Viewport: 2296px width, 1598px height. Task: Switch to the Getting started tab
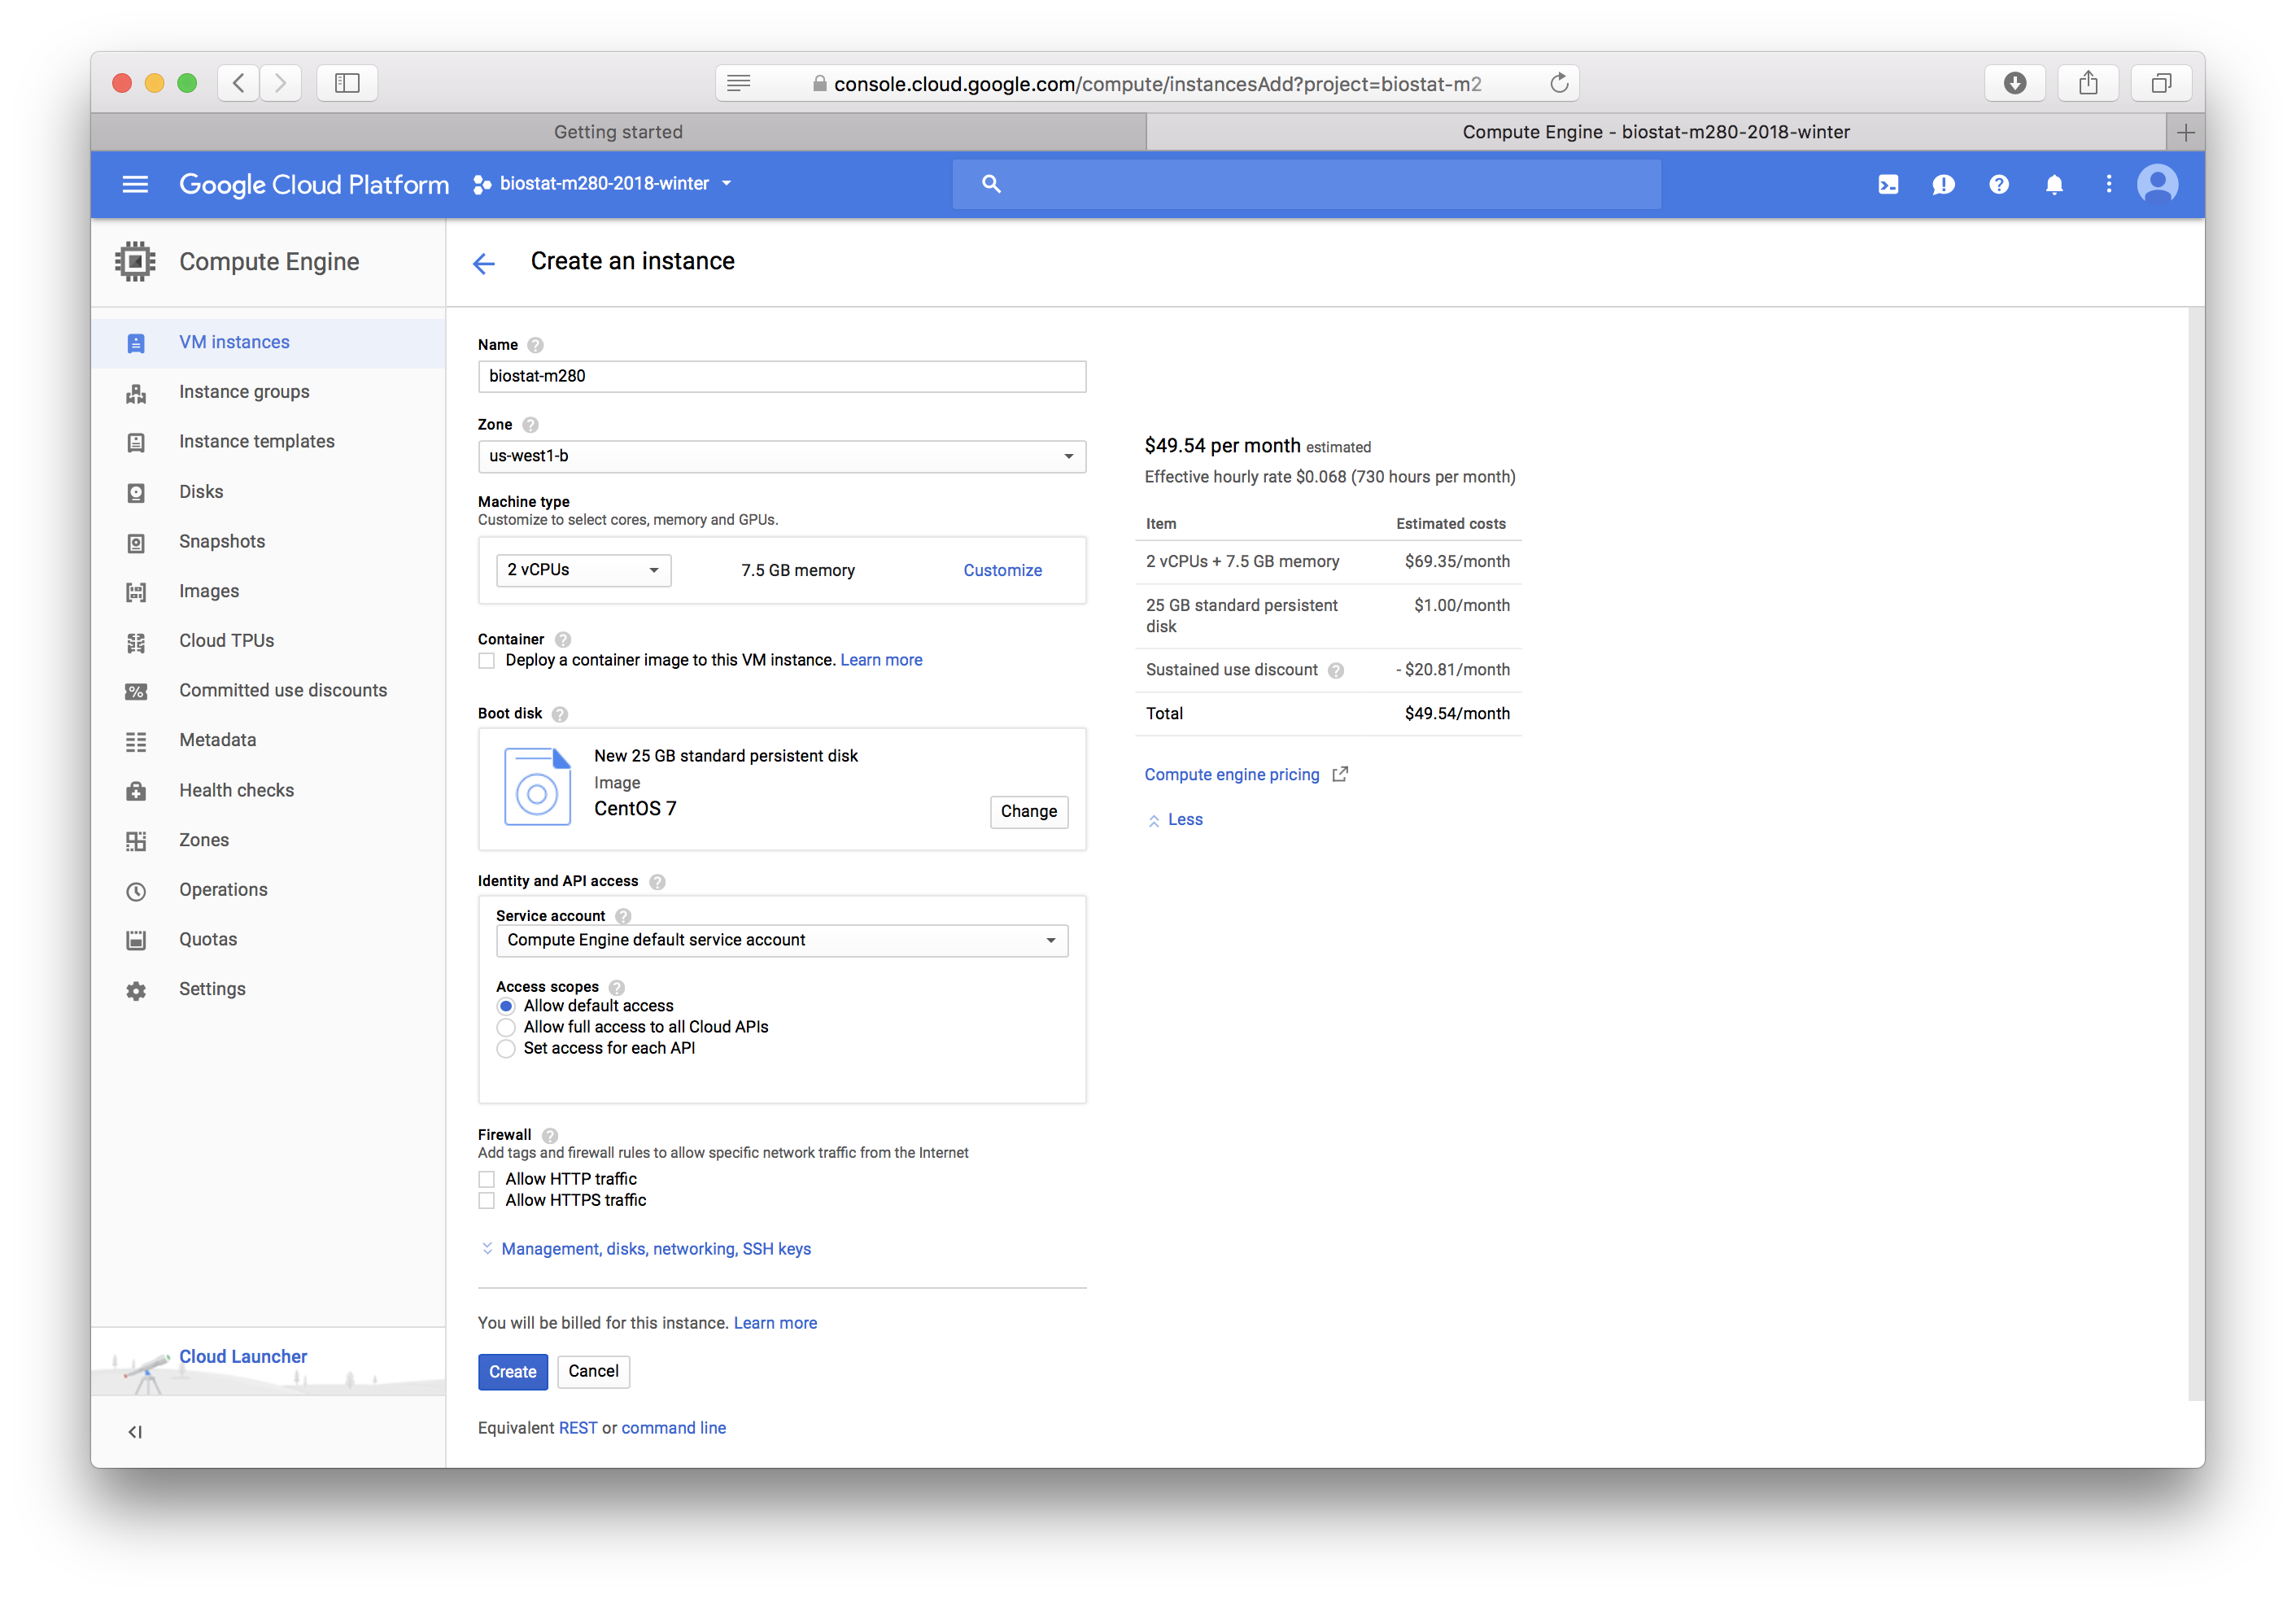click(618, 132)
